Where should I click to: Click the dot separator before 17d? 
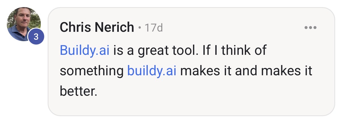[140, 28]
